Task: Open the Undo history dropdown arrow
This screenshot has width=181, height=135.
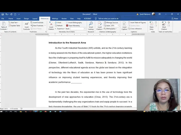Action: (8, 14)
